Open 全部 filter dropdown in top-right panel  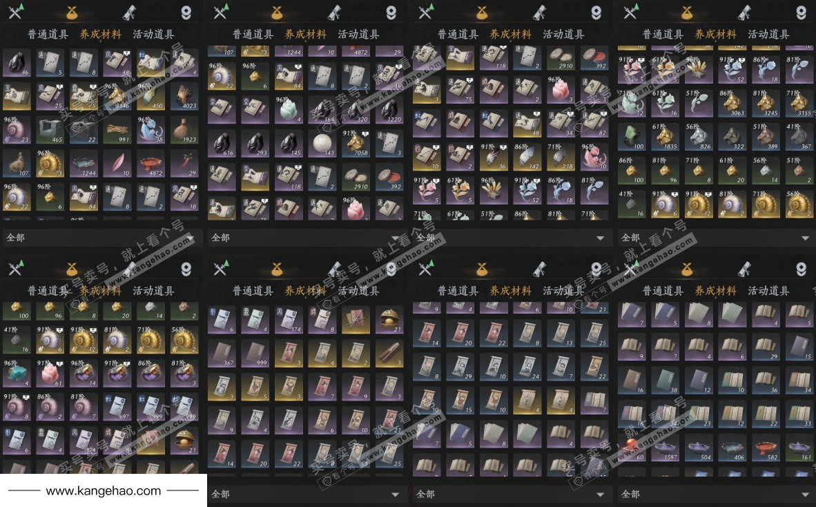coord(716,238)
